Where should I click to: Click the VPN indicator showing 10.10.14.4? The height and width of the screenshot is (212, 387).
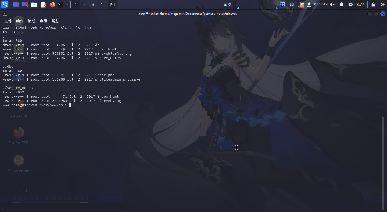coord(317,5)
